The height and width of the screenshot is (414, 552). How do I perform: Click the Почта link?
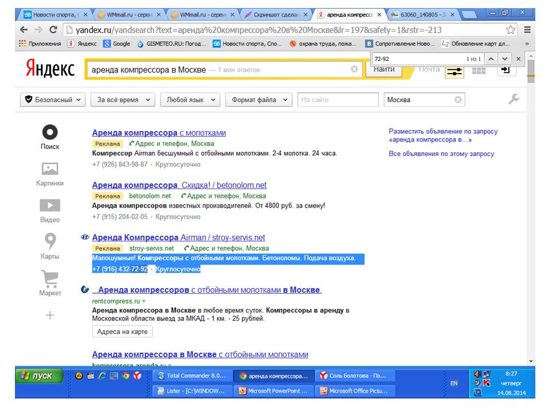(429, 70)
